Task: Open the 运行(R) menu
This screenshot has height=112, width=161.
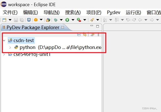Action: coord(133,13)
